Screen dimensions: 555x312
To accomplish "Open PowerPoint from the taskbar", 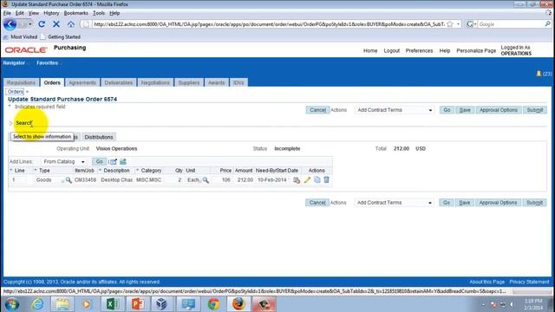I will 138,304.
